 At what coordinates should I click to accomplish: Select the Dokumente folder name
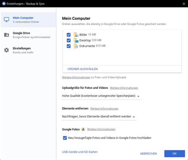tap(87, 46)
